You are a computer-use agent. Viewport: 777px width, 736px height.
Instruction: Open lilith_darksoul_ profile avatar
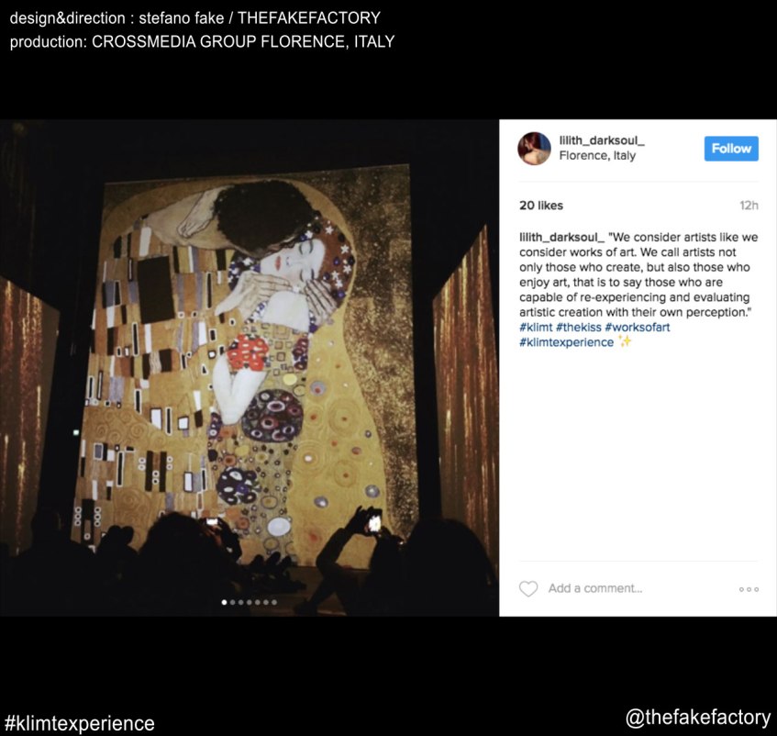(x=534, y=148)
